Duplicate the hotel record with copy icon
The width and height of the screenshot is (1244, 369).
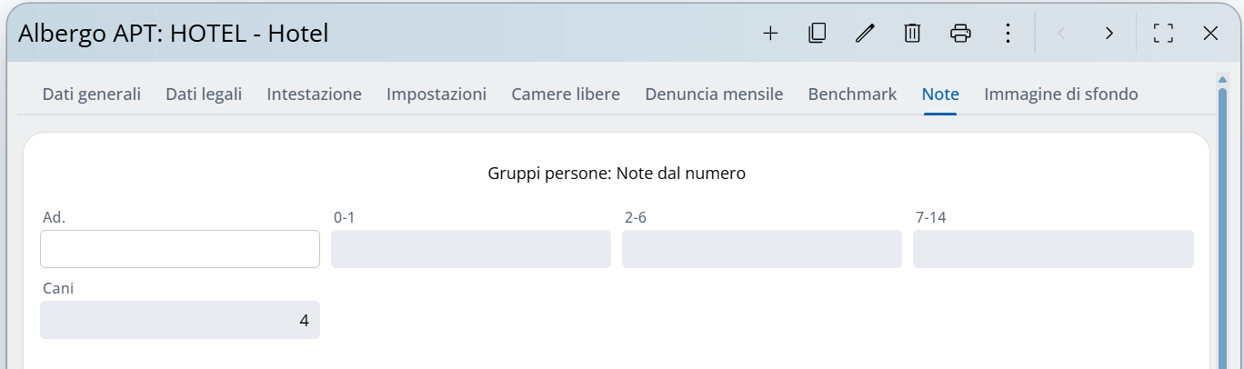(818, 34)
